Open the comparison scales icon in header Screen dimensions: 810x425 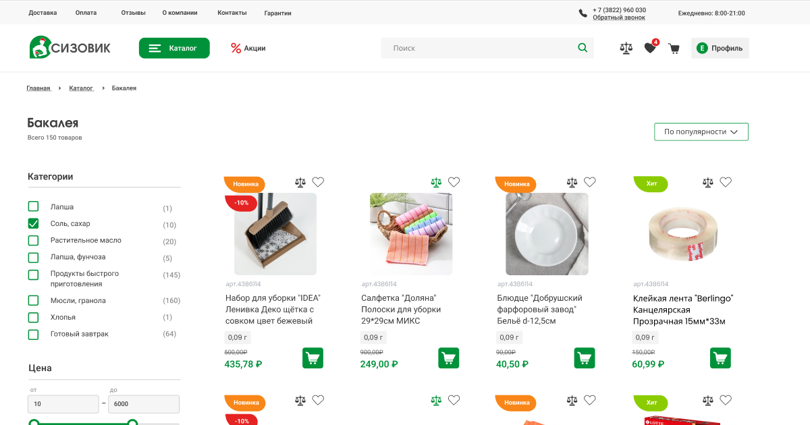(626, 48)
